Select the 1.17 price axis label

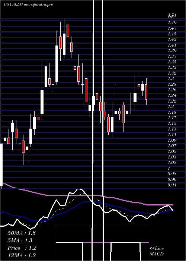click(x=172, y=118)
